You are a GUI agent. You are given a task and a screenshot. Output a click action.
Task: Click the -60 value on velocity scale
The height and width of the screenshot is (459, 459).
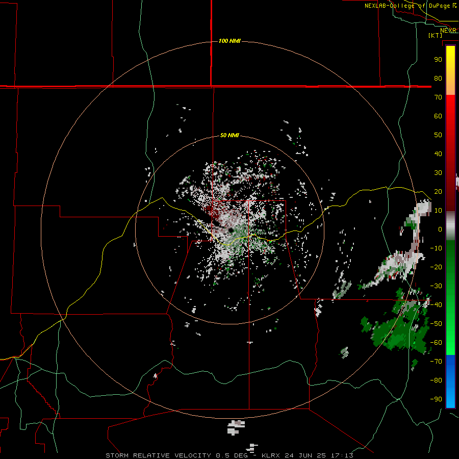click(436, 343)
